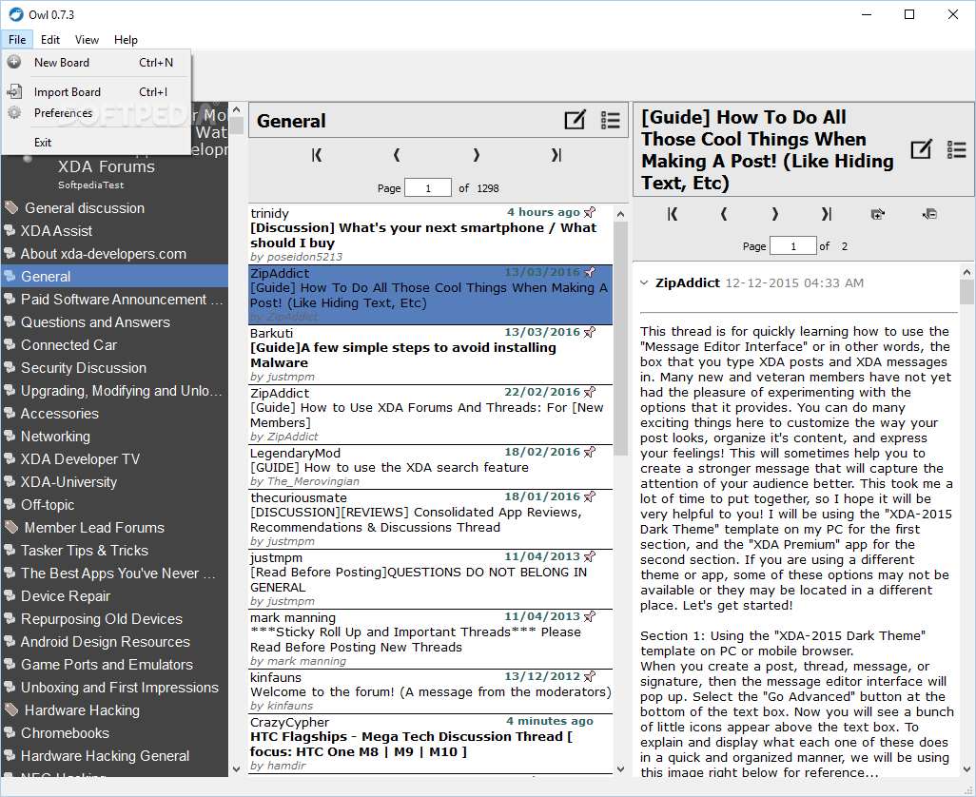Open the Edit menu
976x797 pixels.
click(50, 39)
